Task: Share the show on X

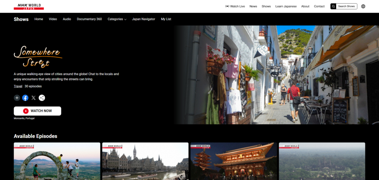Action: point(34,98)
